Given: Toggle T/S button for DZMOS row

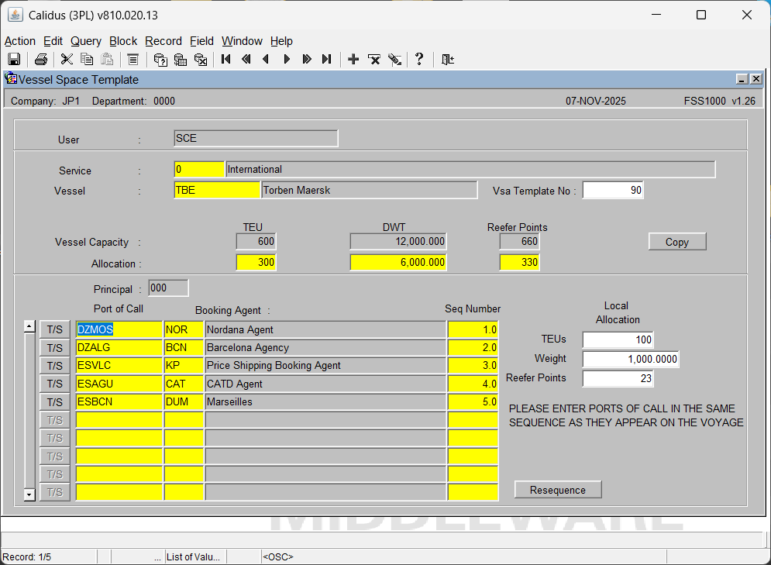Looking at the screenshot, I should click(x=55, y=329).
